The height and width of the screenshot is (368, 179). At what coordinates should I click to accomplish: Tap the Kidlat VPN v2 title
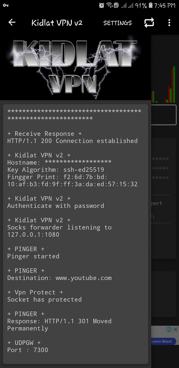[x=57, y=23]
